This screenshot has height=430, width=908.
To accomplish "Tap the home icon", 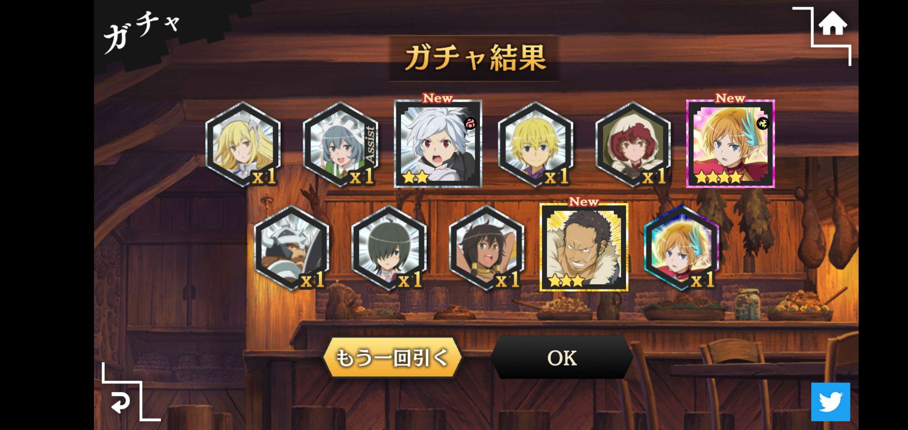I will tap(832, 24).
